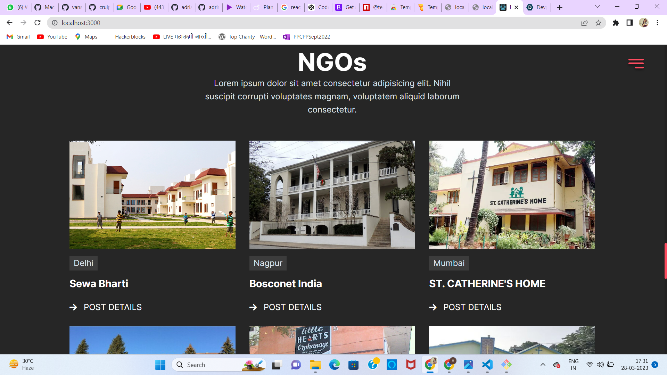Bookmark this page with star icon
667x375 pixels.
click(598, 23)
